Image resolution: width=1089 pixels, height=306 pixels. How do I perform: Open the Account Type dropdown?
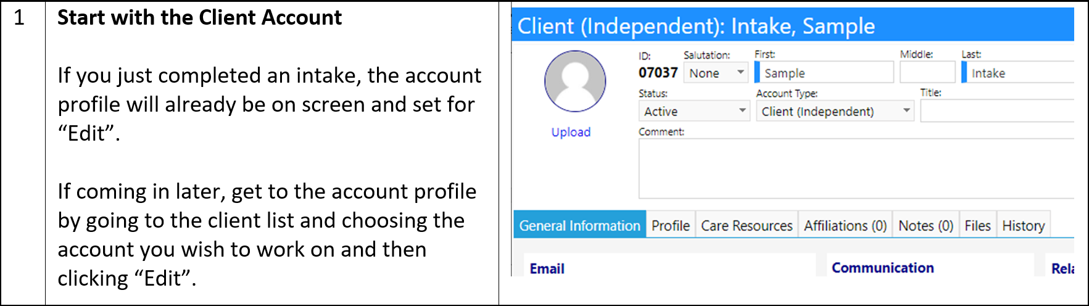coord(835,111)
